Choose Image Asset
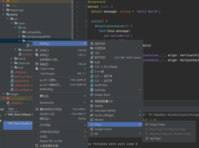This screenshot has width=199, height=148. [115, 95]
